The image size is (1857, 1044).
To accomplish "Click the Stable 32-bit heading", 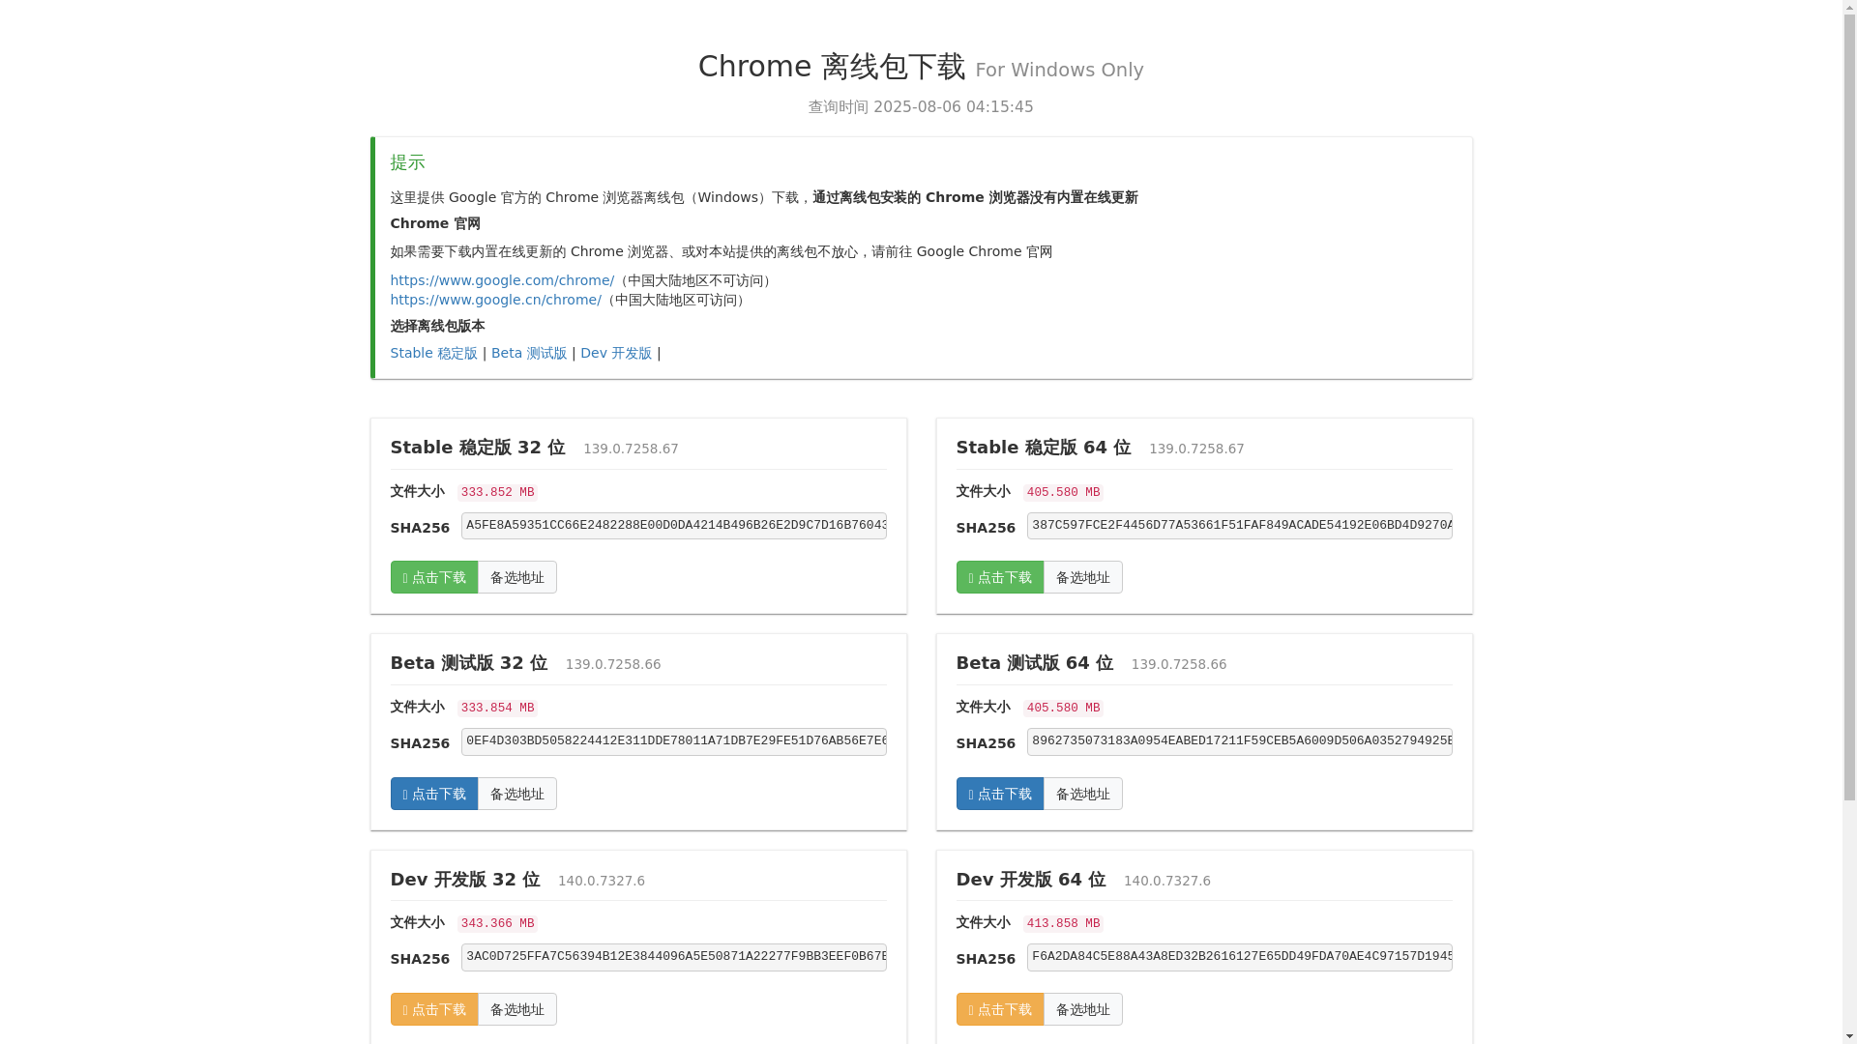I will point(478,448).
